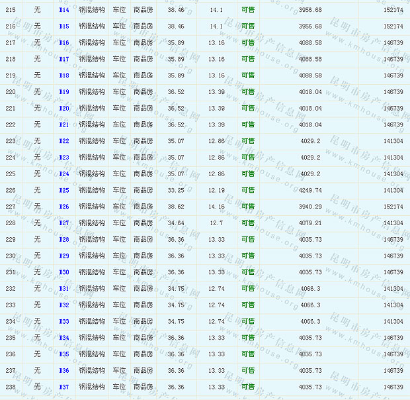Viewport: 410px width, 400px height.
Task: Open the B14 parking unit link
Action: (64, 10)
